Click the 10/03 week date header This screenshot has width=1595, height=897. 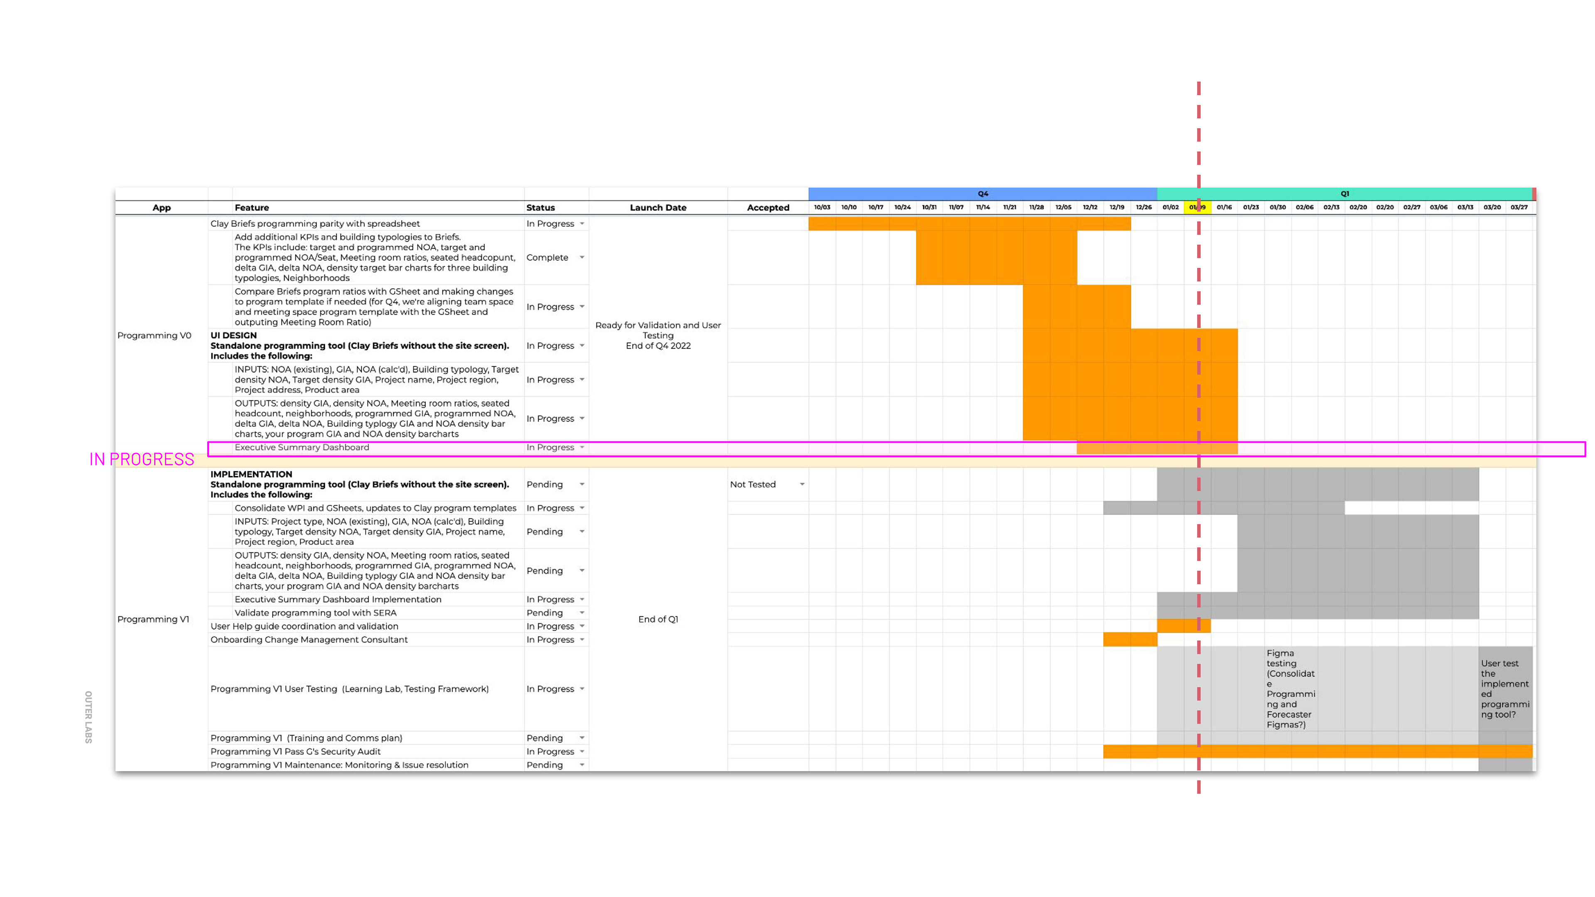pos(822,207)
